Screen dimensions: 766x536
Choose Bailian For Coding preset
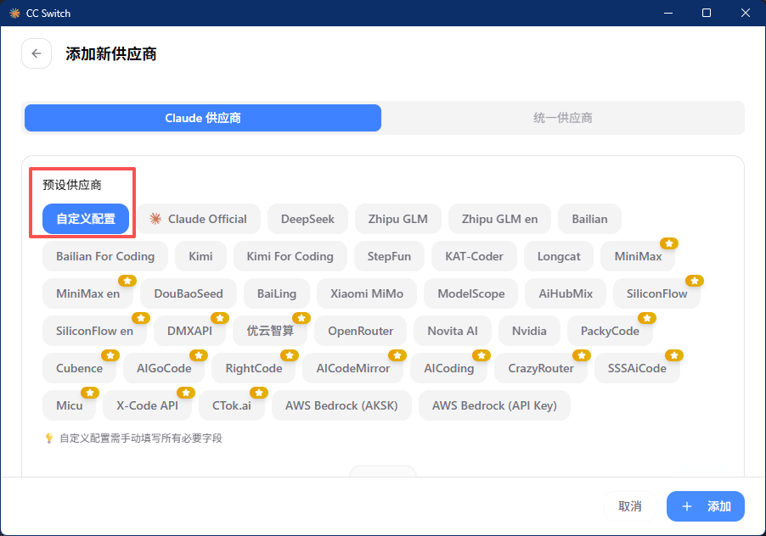click(x=105, y=256)
